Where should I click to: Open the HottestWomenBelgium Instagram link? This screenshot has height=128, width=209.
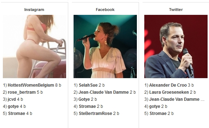(x=31, y=85)
